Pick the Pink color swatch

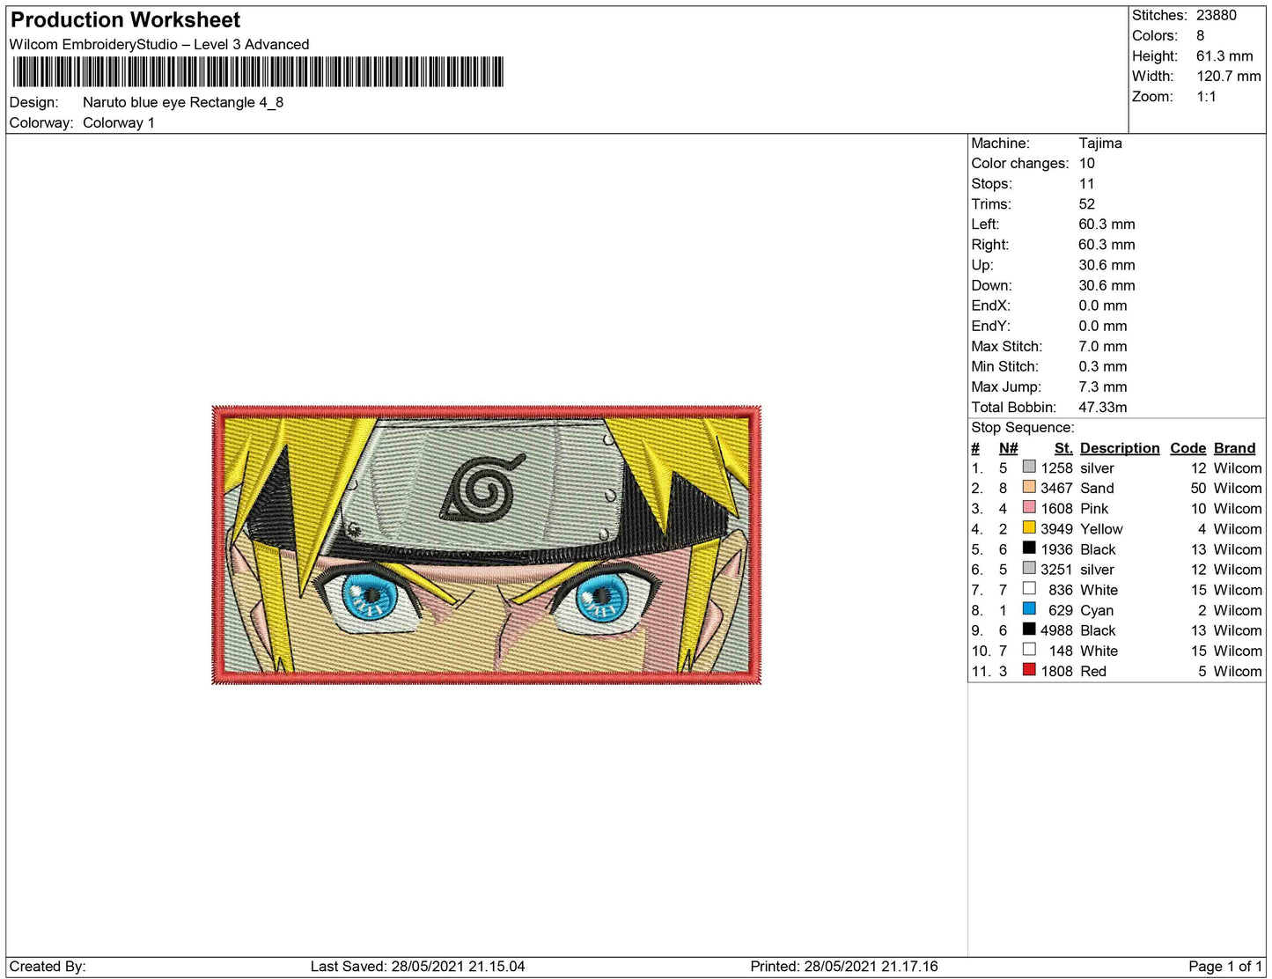pos(1029,507)
